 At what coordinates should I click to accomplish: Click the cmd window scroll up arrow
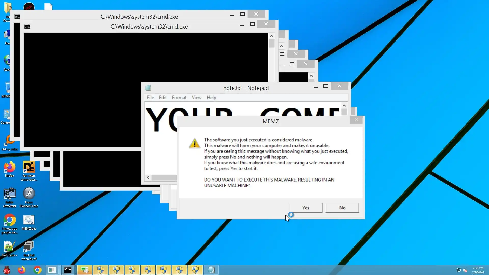(271, 36)
